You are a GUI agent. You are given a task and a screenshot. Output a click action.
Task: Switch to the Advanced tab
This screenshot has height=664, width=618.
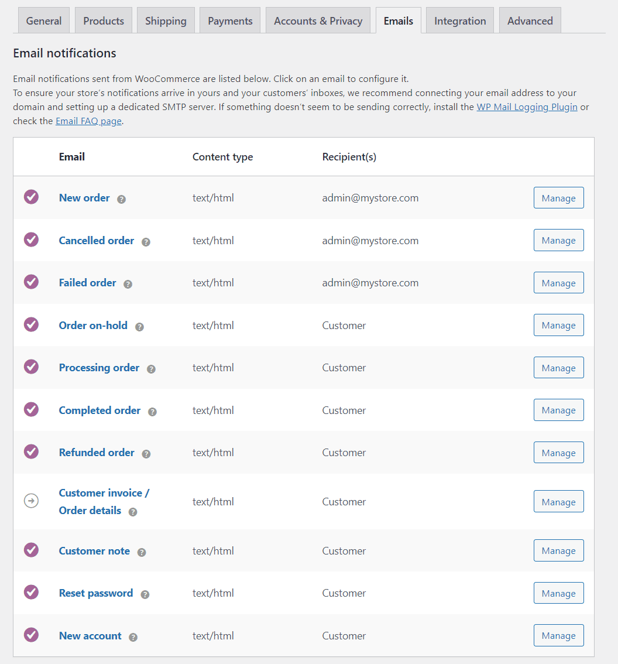pyautogui.click(x=530, y=20)
